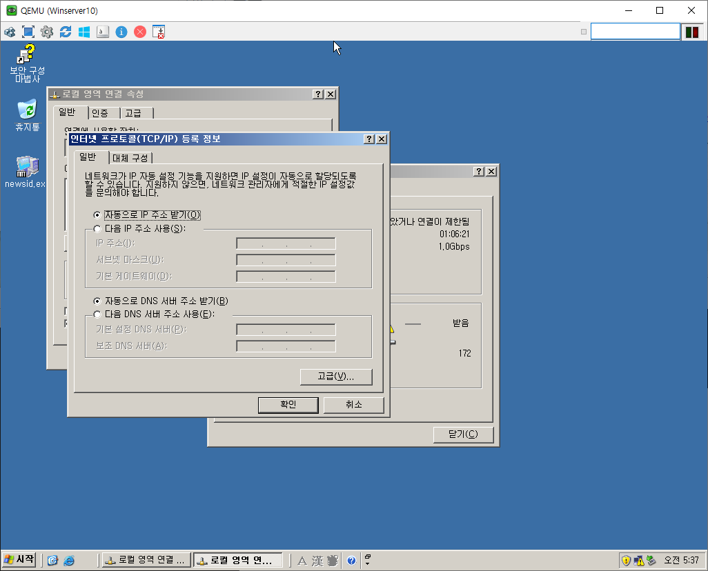This screenshot has height=571, width=708.
Task: Click the 보조 DNS 서버 input field
Action: [x=286, y=346]
